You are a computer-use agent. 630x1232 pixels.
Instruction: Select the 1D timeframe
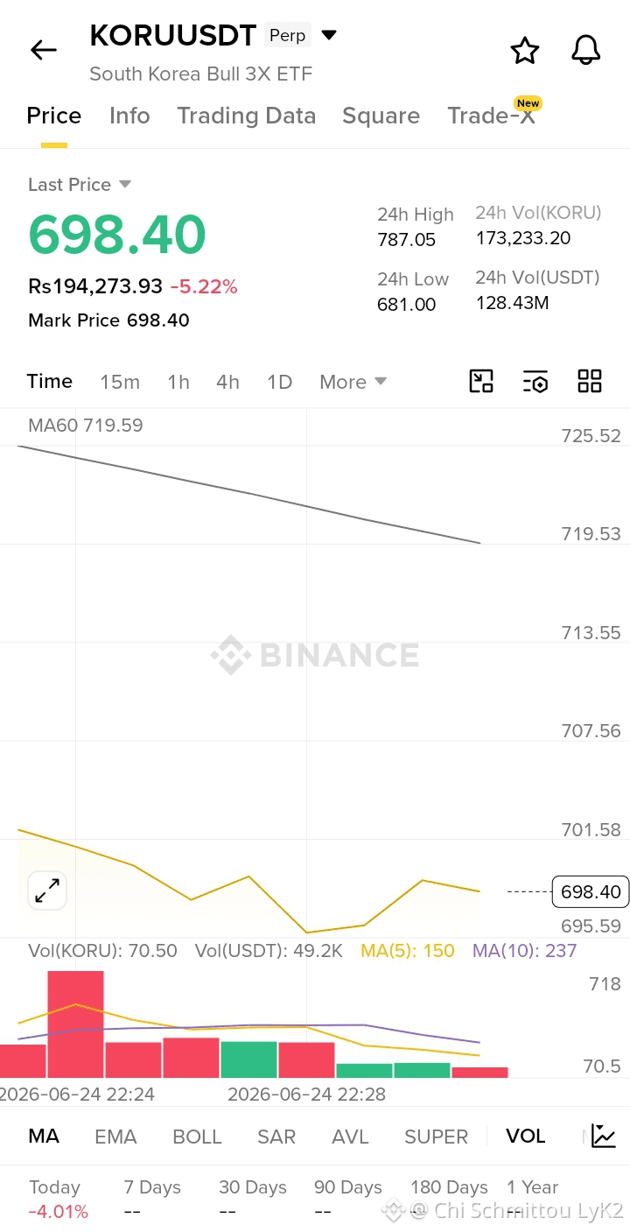pos(279,382)
